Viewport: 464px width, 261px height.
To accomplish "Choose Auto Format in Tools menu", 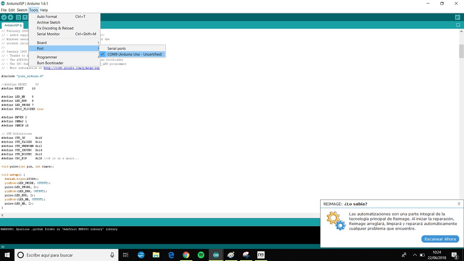I will pos(65,17).
